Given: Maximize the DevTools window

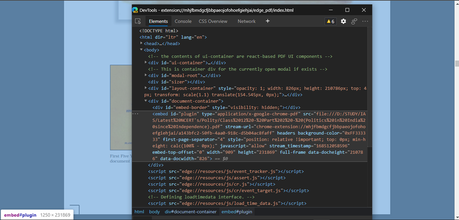Looking at the screenshot, I should pyautogui.click(x=347, y=10).
